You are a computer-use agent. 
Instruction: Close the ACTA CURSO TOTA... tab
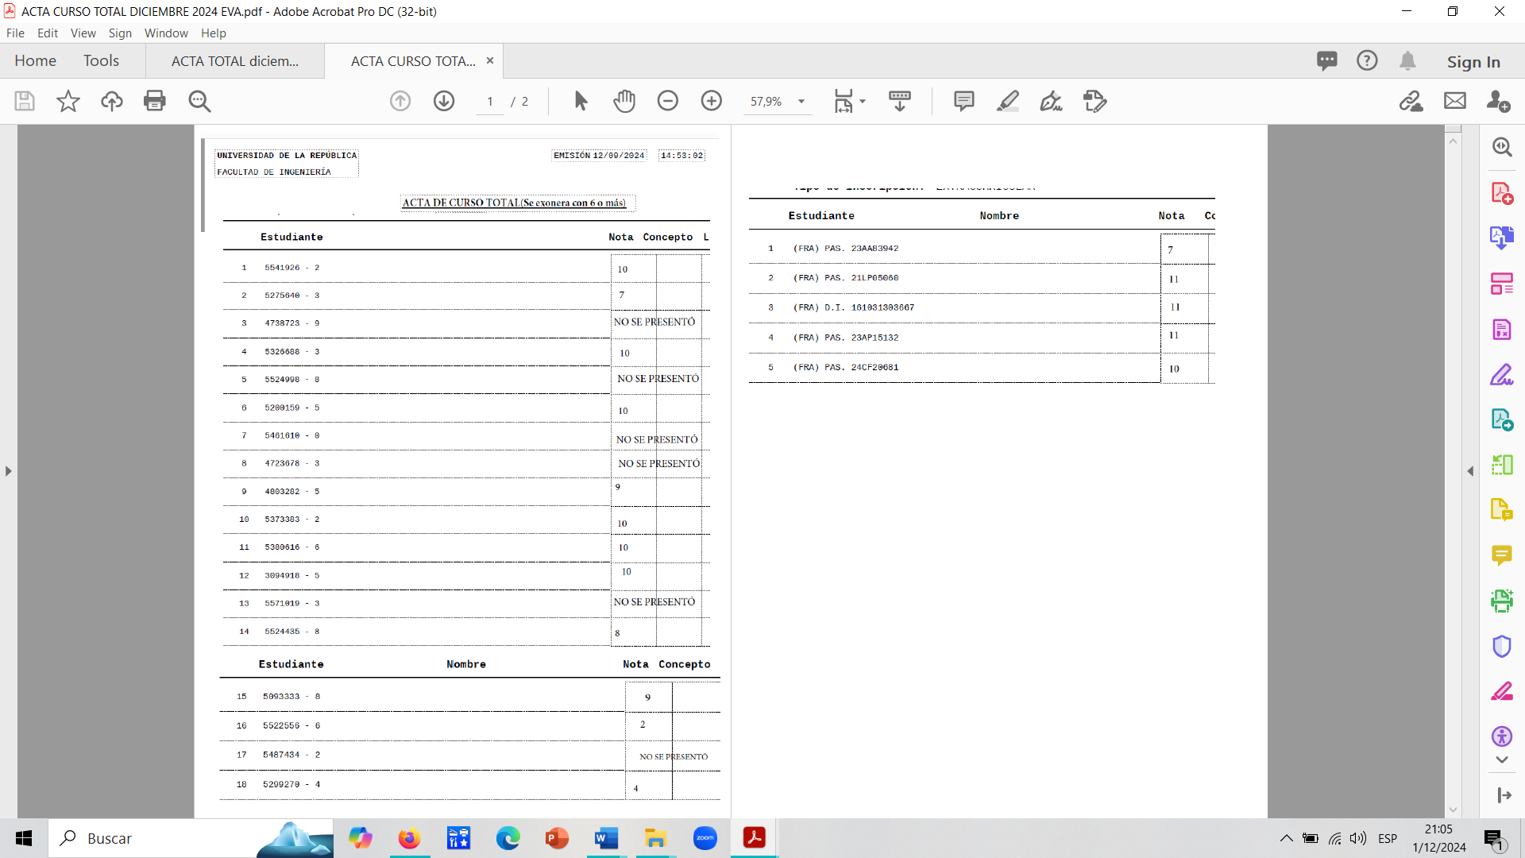490,60
